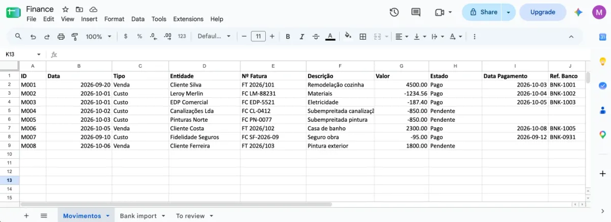
Task: Open the more toolbar options
Action: (475, 37)
